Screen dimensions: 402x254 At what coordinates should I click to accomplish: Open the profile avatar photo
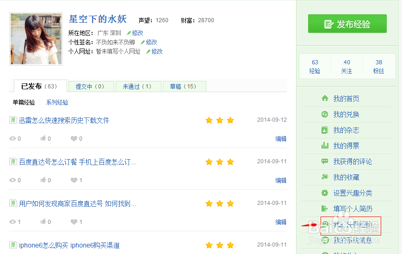pos(36,39)
